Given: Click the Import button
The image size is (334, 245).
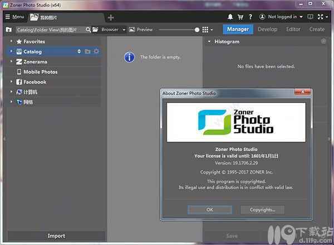Looking at the screenshot, I should pos(56,236).
